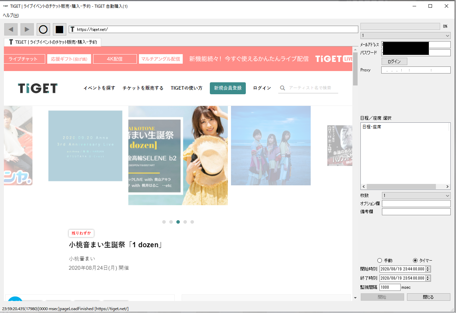Go forward with the right arrow button
456x313 pixels.
pos(27,29)
